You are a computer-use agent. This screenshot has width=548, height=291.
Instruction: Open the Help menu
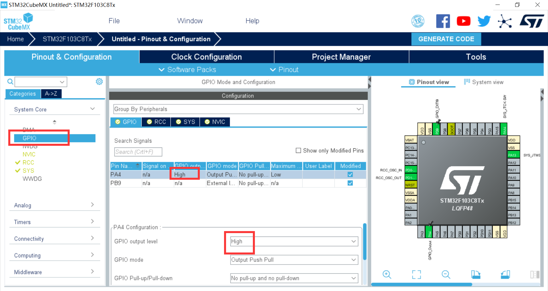tap(252, 21)
